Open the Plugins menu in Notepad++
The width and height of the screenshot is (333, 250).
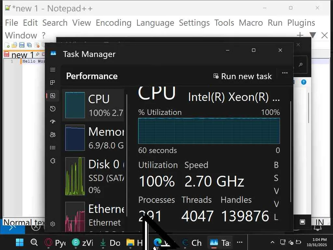tap(301, 23)
